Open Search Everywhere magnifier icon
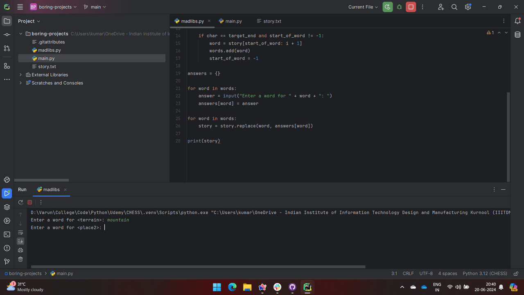 [454, 7]
